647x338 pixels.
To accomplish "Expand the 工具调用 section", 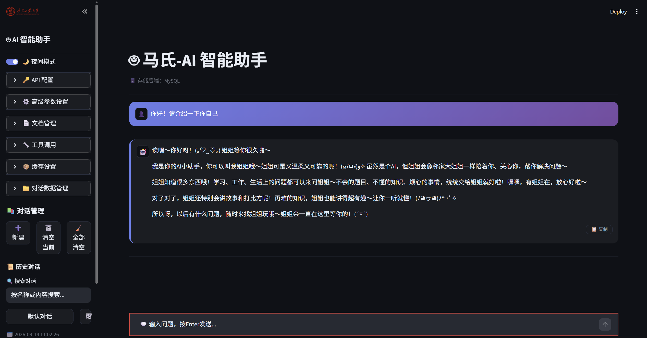I will [48, 145].
